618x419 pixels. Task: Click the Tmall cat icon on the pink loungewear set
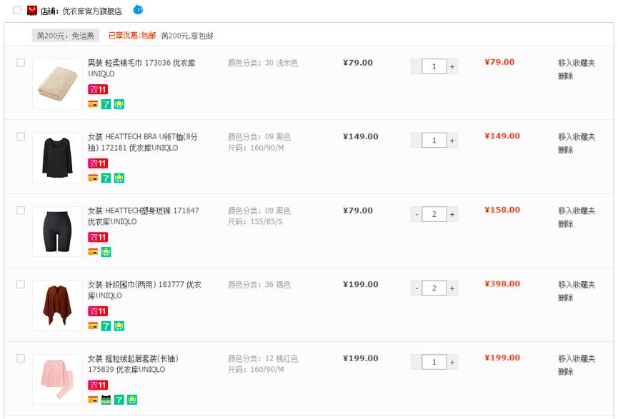pyautogui.click(x=106, y=400)
